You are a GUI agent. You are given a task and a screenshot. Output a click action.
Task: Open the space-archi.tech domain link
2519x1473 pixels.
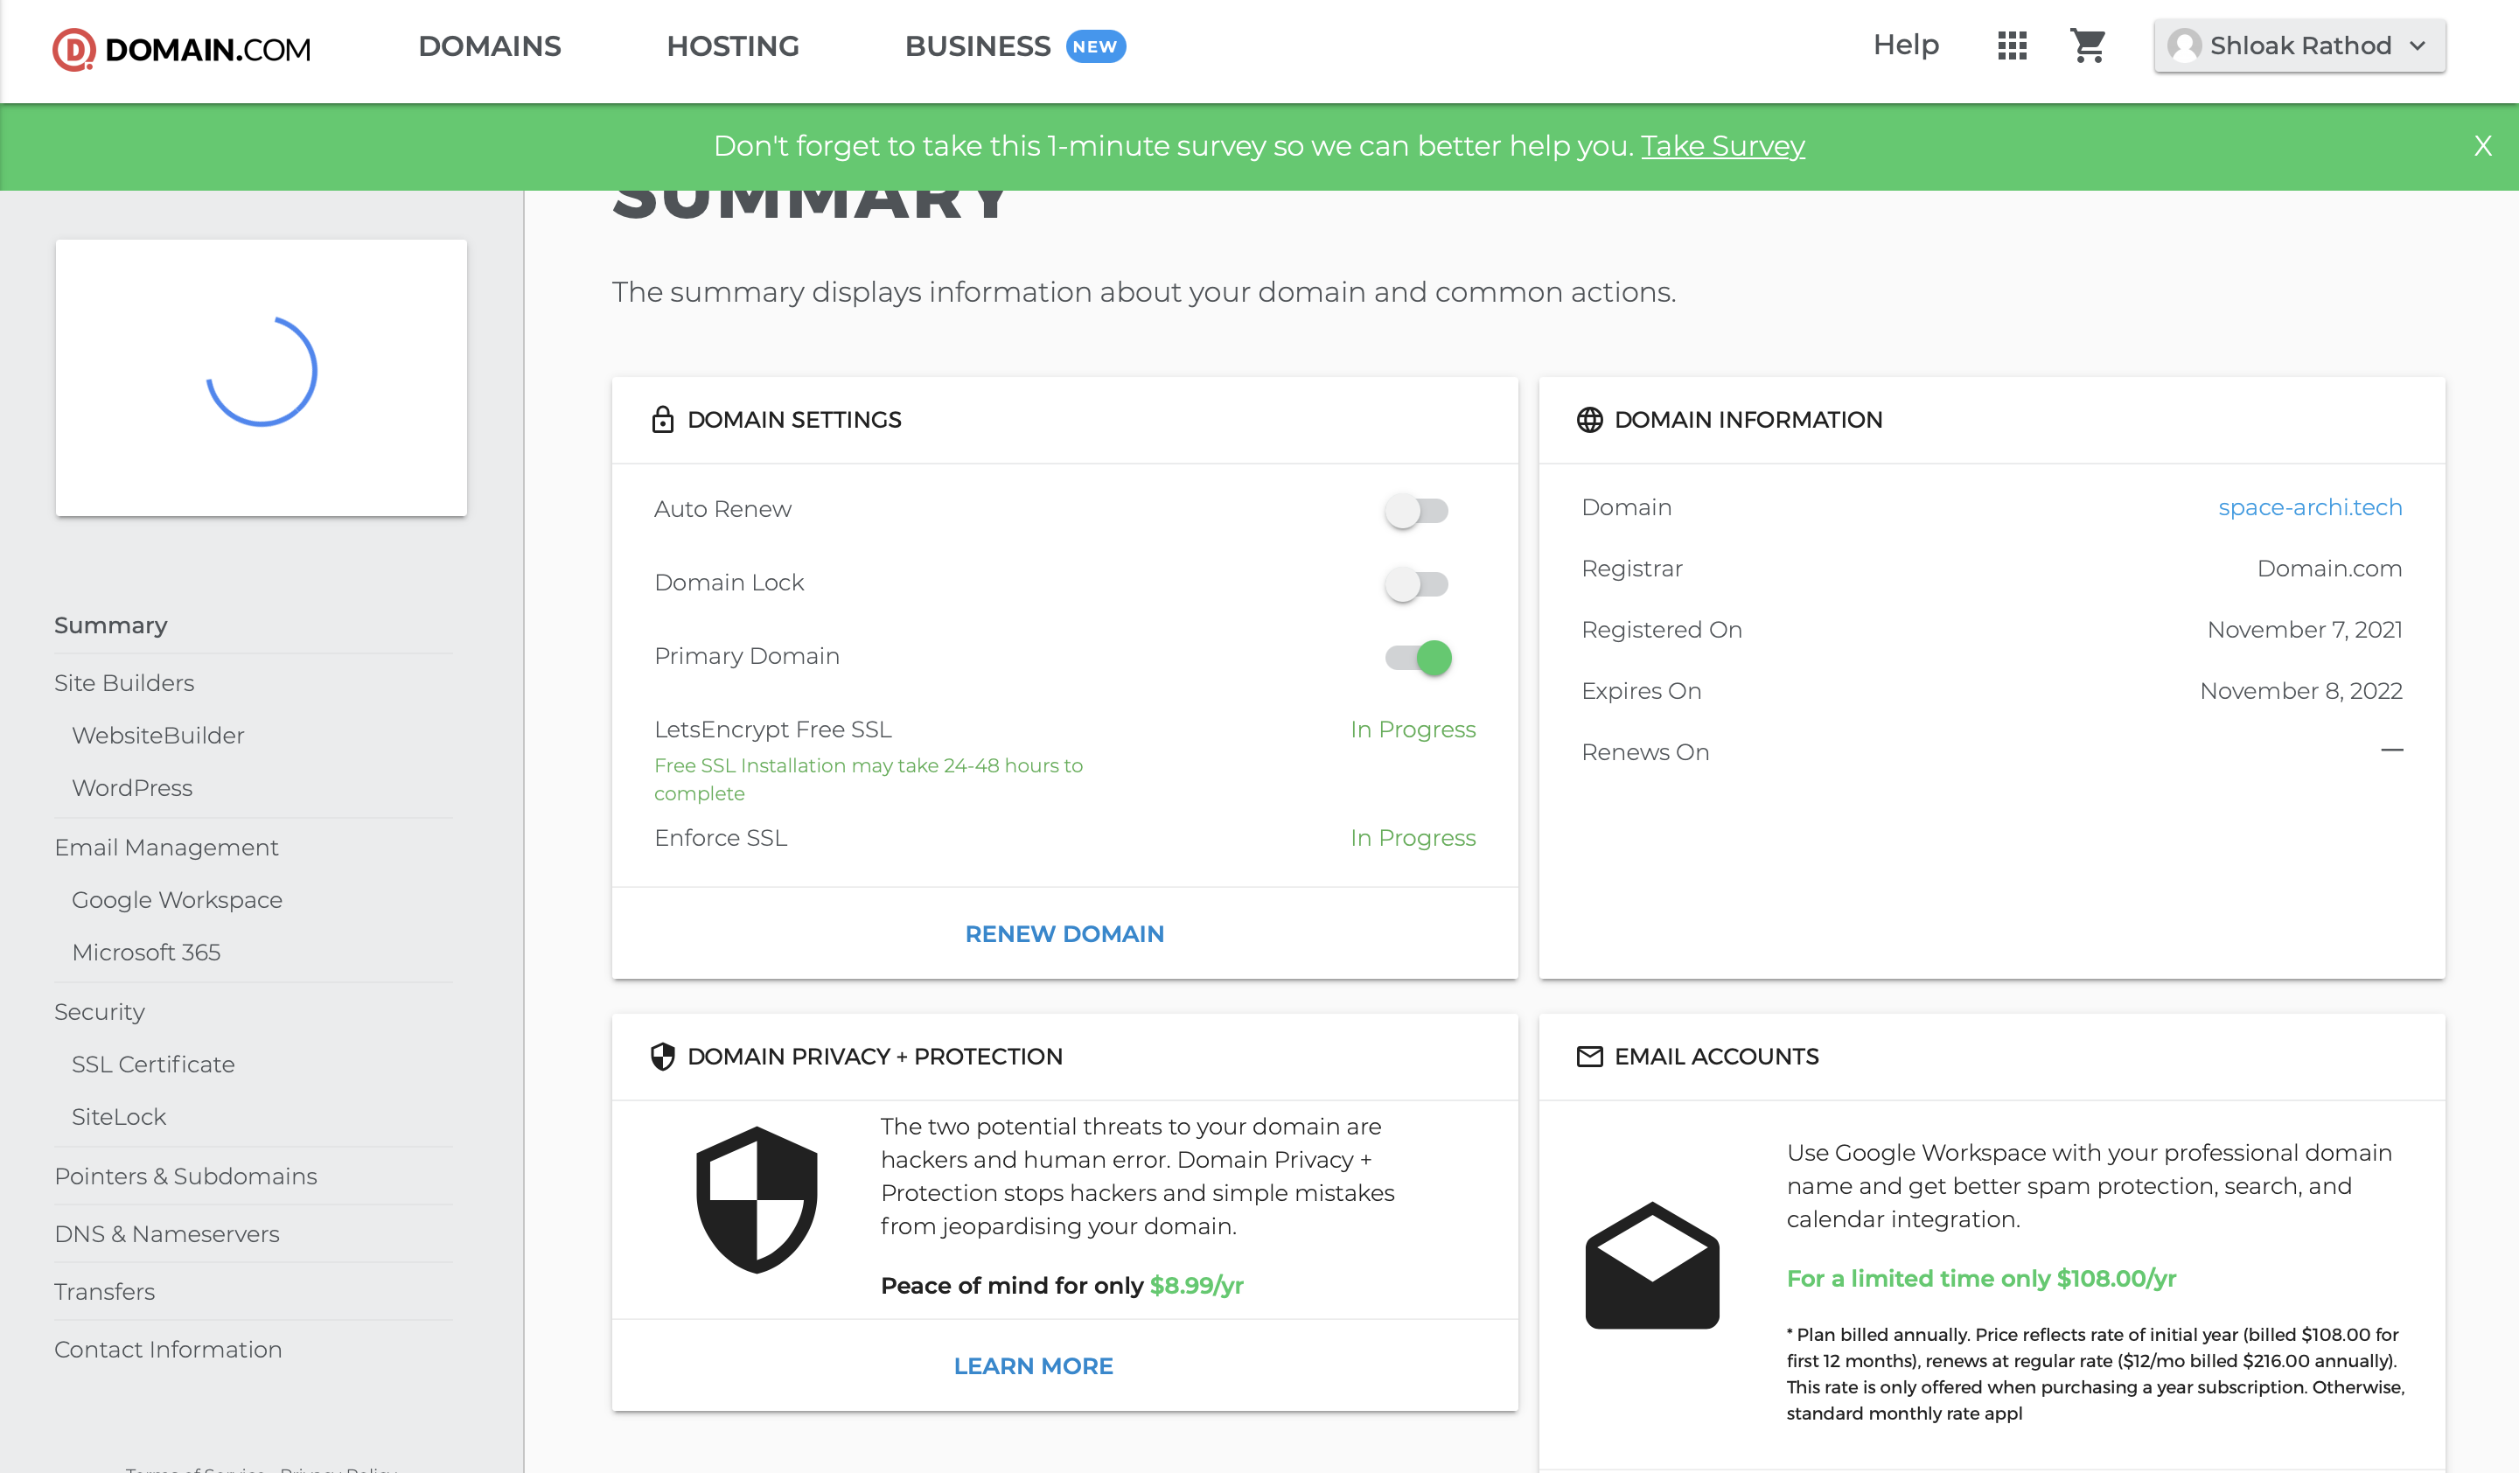tap(2309, 507)
